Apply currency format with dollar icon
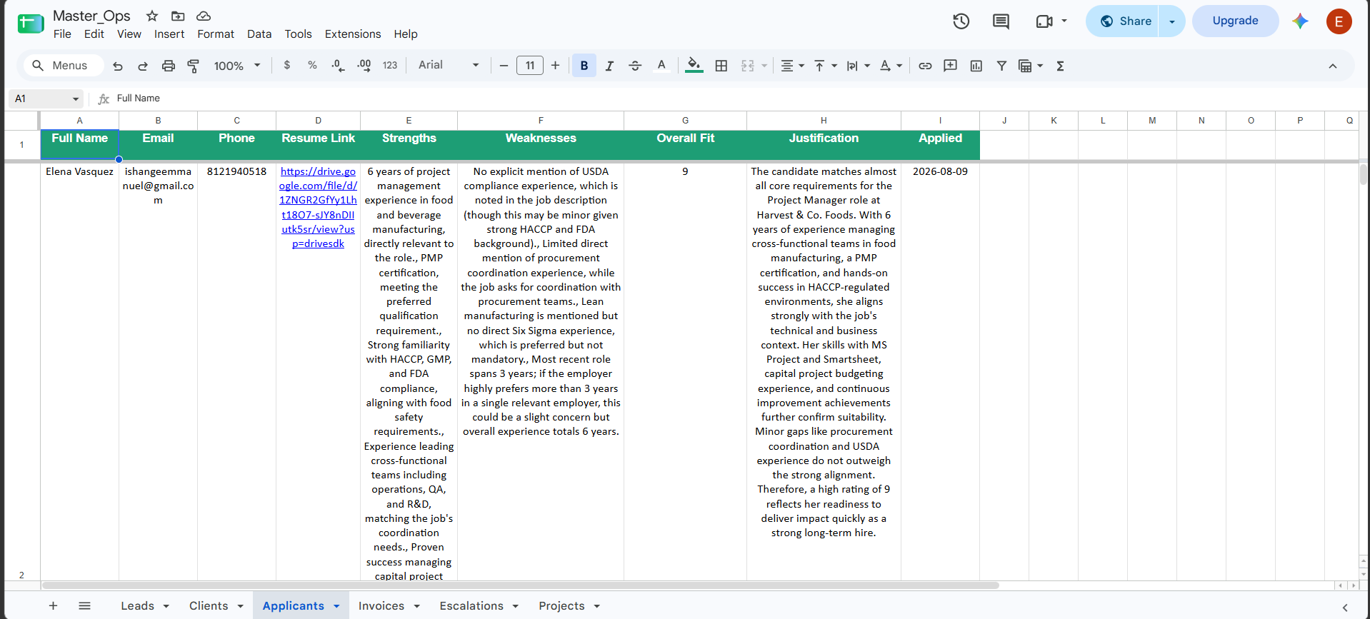This screenshot has height=619, width=1370. pos(287,65)
